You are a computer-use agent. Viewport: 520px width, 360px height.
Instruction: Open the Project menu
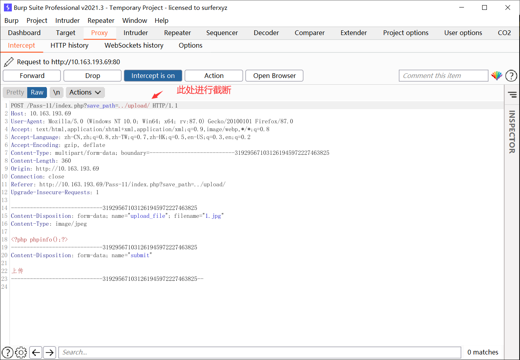(x=37, y=20)
